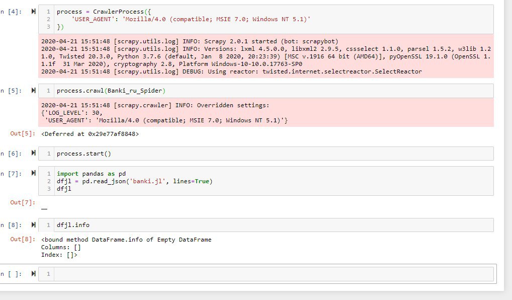
Task: Click the 'USER_AGENT' line in cell 4
Action: point(191,19)
